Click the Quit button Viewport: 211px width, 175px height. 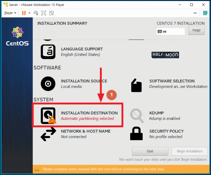pos(150,151)
